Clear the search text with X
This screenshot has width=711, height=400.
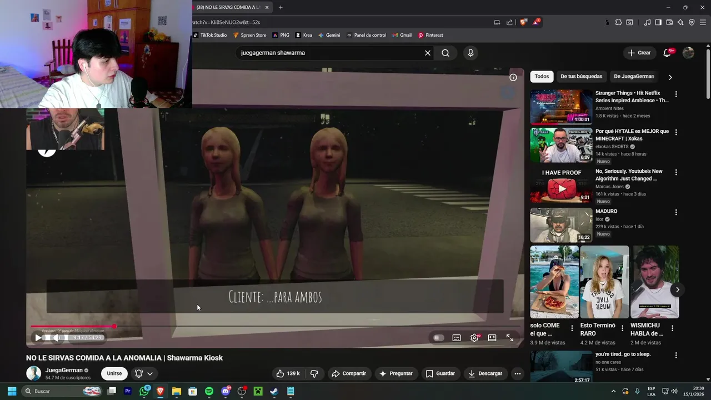[x=428, y=53]
